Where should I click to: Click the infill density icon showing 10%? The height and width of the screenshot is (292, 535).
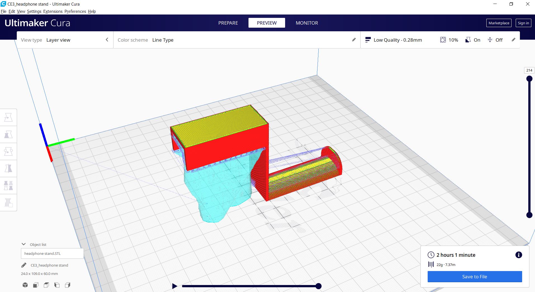pos(443,40)
